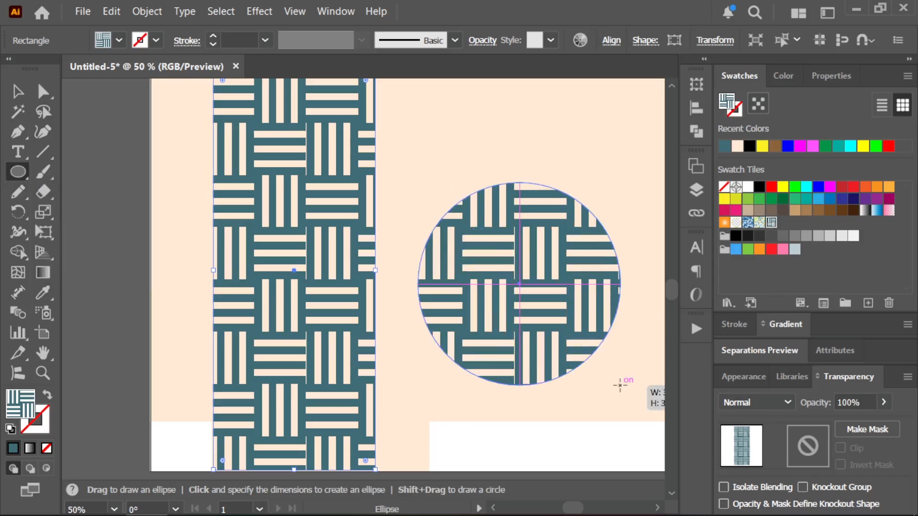
Task: Choose the Eyedropper tool
Action: (43, 292)
